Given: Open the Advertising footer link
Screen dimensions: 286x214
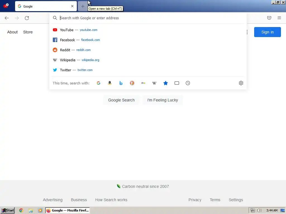Looking at the screenshot, I should [x=53, y=200].
